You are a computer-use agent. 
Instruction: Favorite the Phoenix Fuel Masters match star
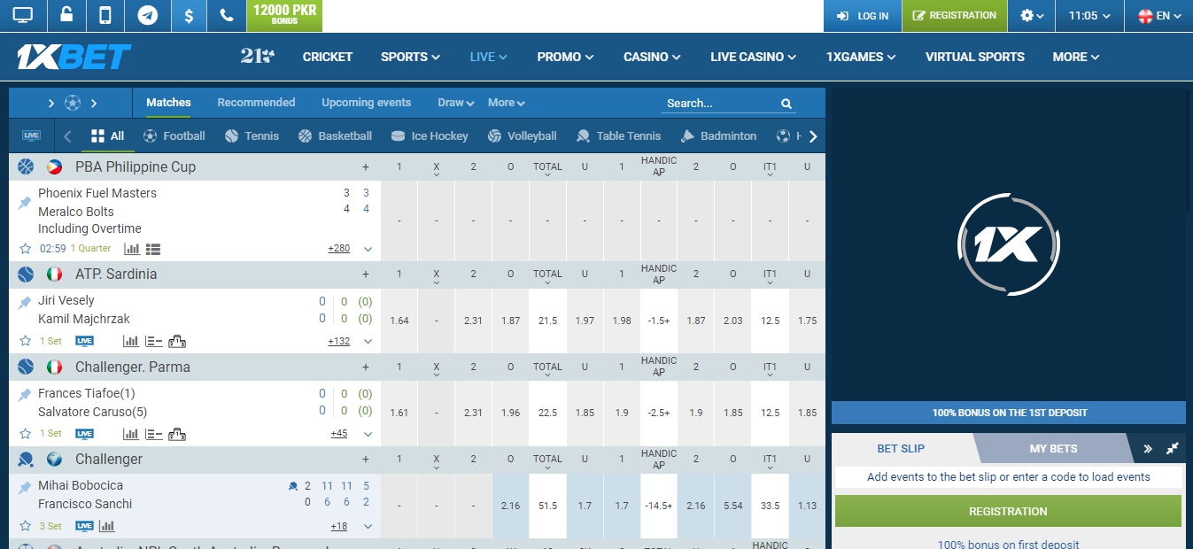coord(26,249)
